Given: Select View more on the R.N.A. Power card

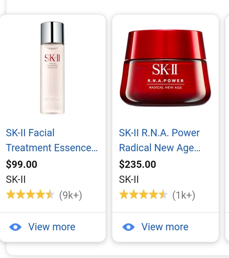Looking at the screenshot, I should [165, 227].
